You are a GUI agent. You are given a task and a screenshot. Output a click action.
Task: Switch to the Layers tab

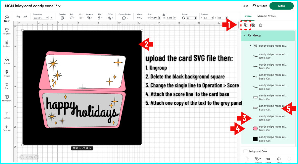(247, 16)
